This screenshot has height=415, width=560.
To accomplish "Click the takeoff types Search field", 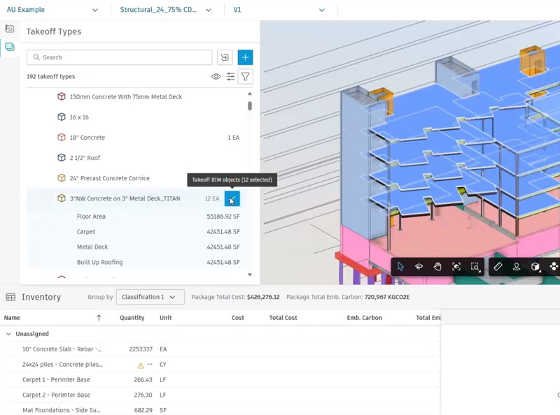I will click(119, 57).
